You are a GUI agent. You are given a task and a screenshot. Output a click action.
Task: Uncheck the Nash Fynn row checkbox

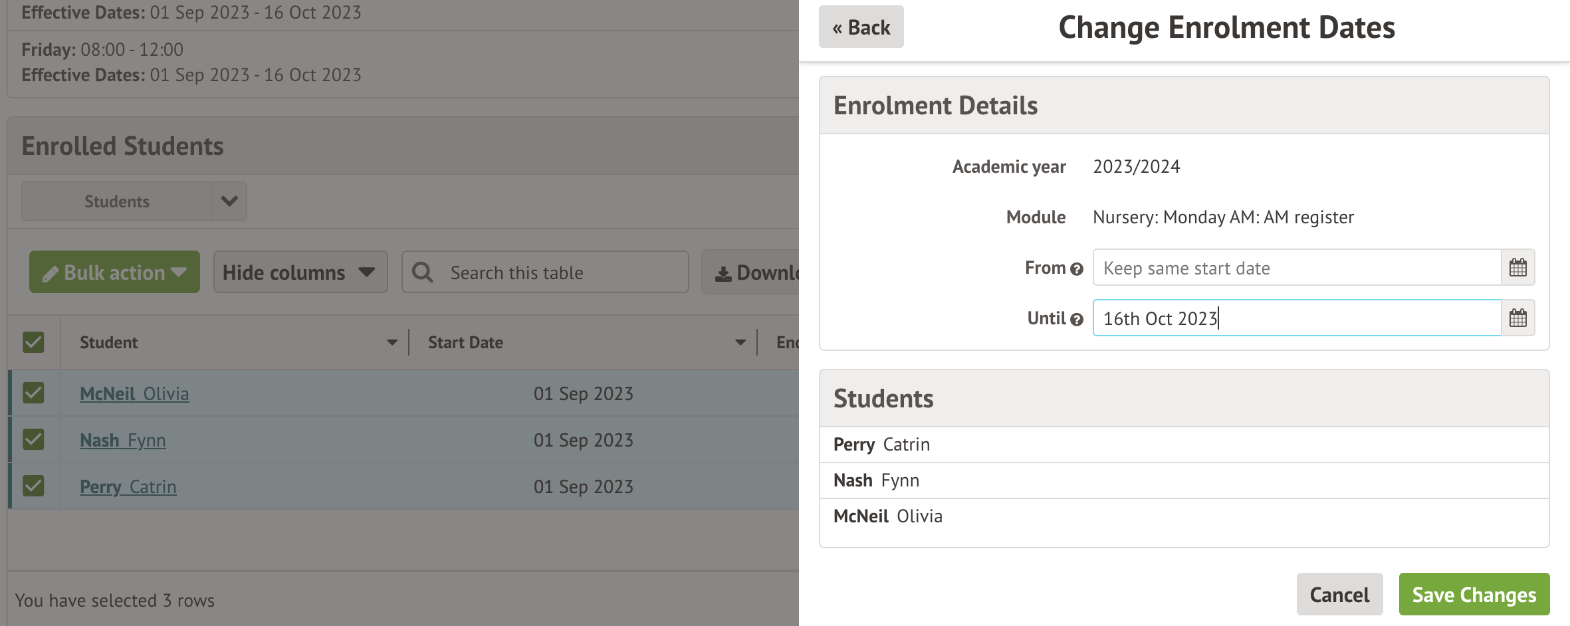tap(33, 440)
